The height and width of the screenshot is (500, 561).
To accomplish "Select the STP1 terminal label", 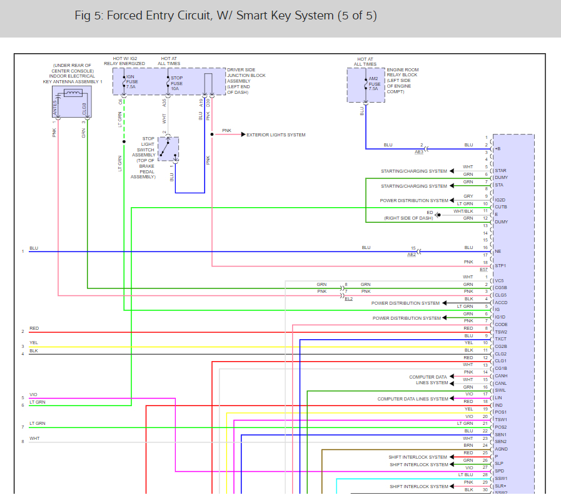I will (500, 265).
